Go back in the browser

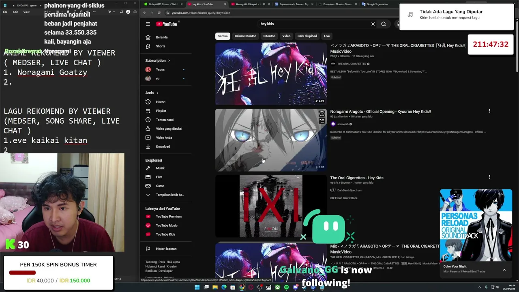[x=145, y=13]
